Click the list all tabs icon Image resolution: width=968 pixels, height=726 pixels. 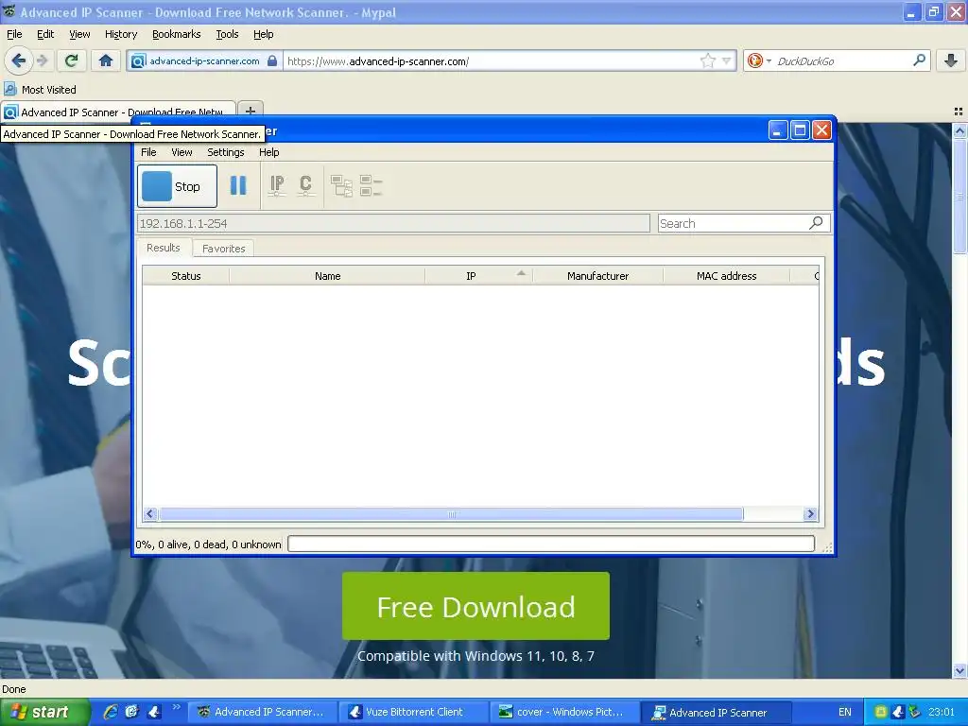[959, 112]
